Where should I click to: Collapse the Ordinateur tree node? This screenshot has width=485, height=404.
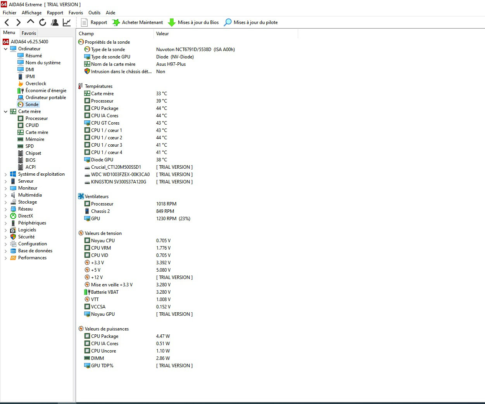point(5,49)
